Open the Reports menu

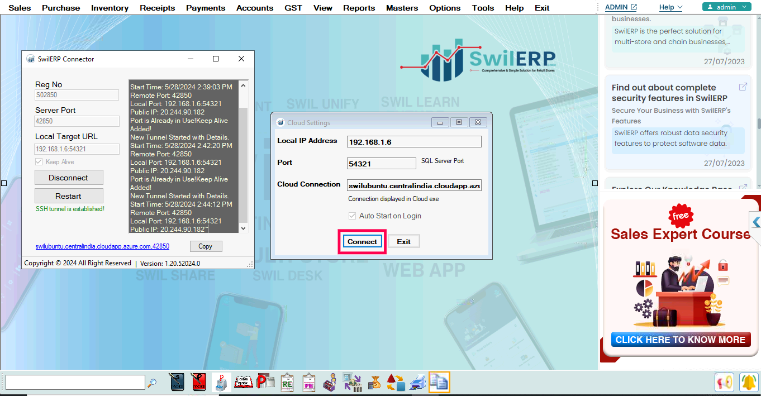coord(359,8)
